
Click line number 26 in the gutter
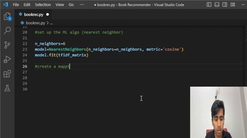point(25,66)
